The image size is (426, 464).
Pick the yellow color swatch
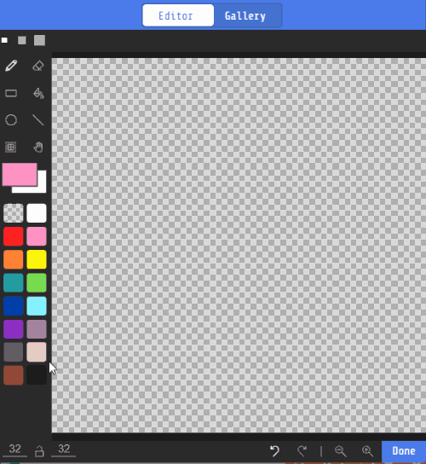[x=37, y=259]
